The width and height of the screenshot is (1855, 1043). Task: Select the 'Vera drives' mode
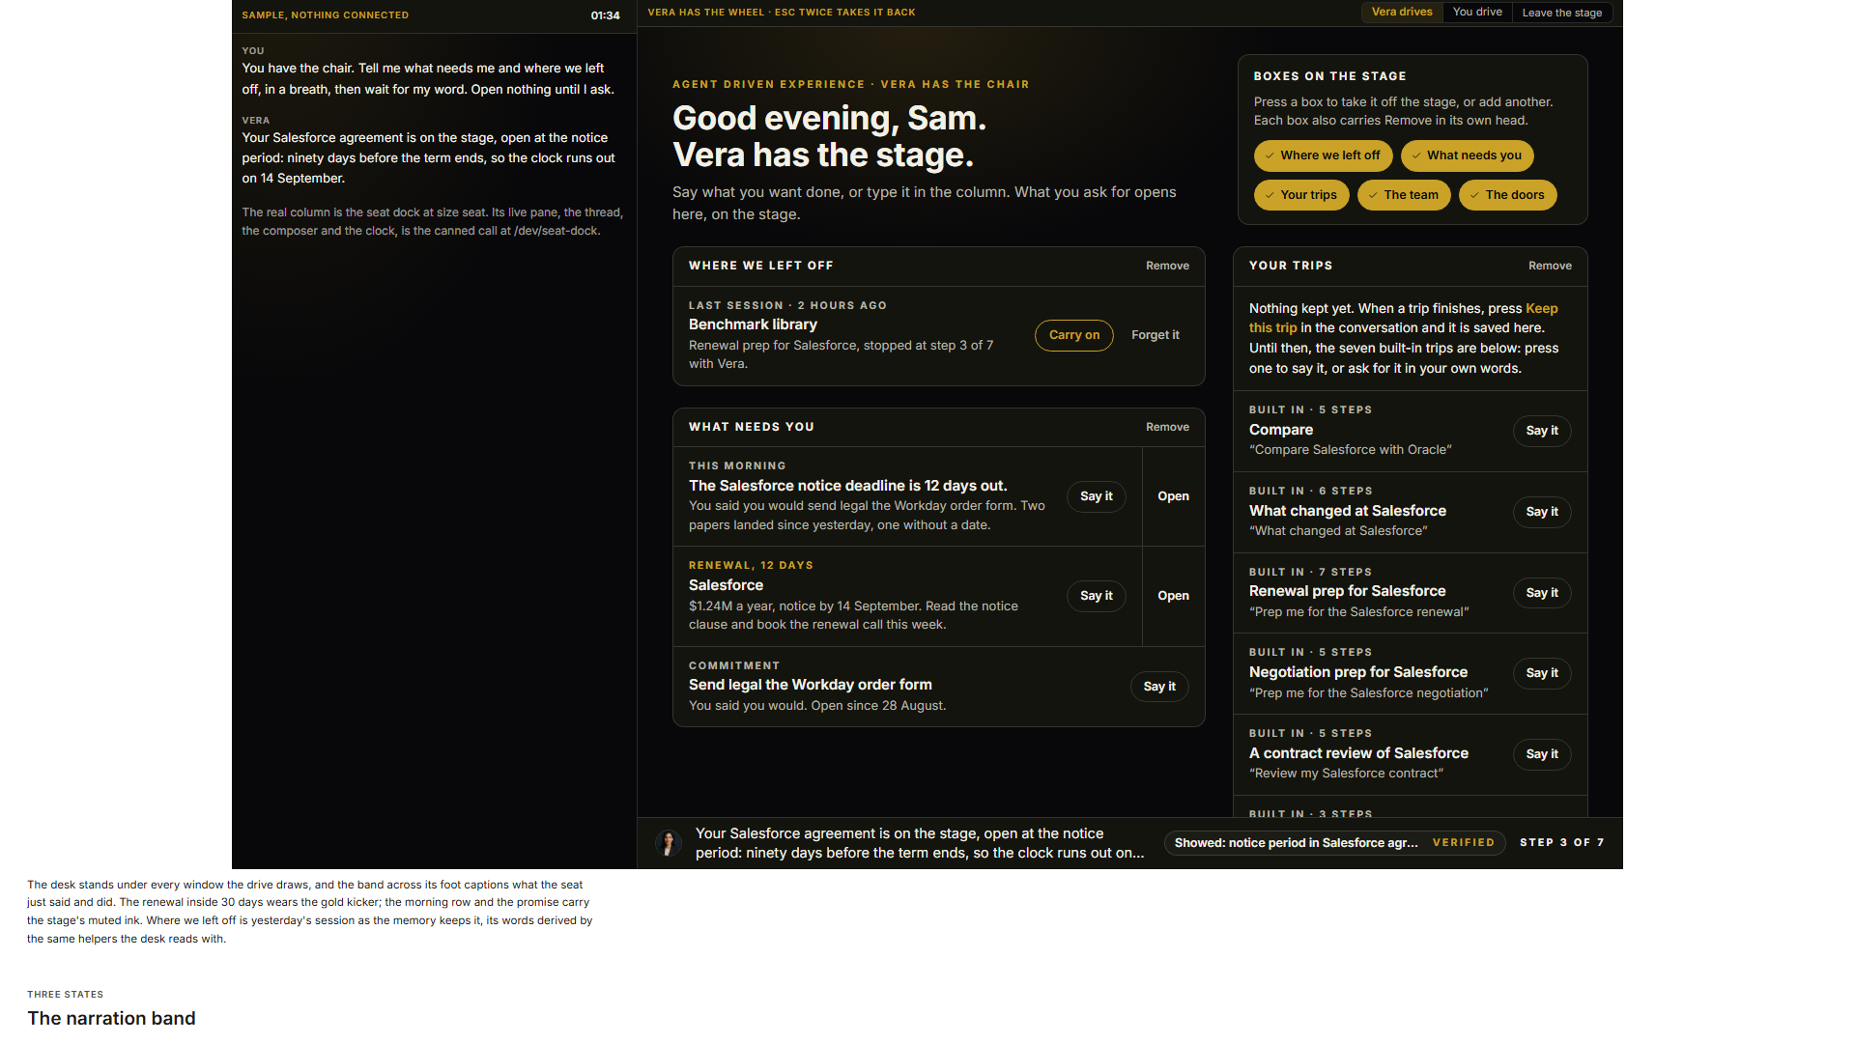pos(1402,13)
